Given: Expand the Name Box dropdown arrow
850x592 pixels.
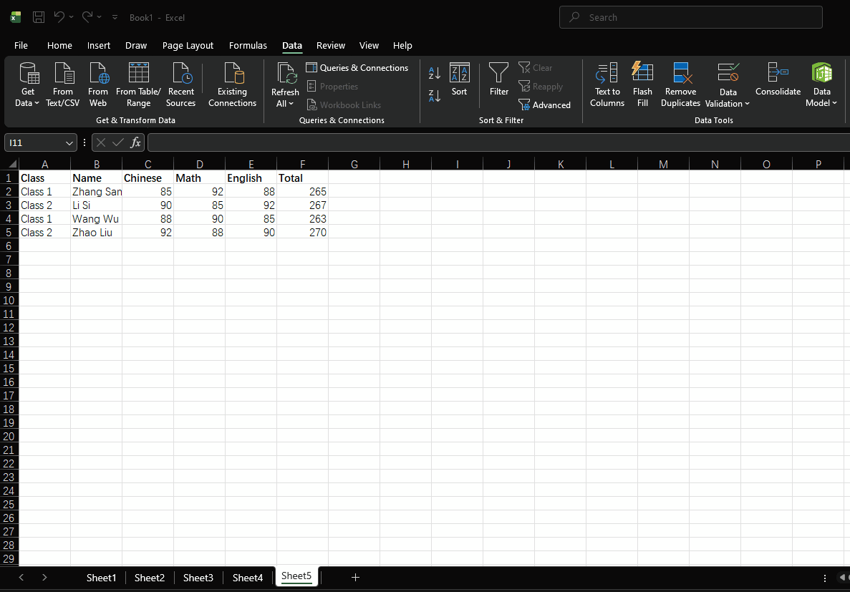Looking at the screenshot, I should [x=69, y=143].
